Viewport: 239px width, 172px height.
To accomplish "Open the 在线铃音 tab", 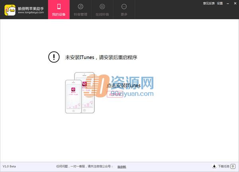I will point(102,10).
